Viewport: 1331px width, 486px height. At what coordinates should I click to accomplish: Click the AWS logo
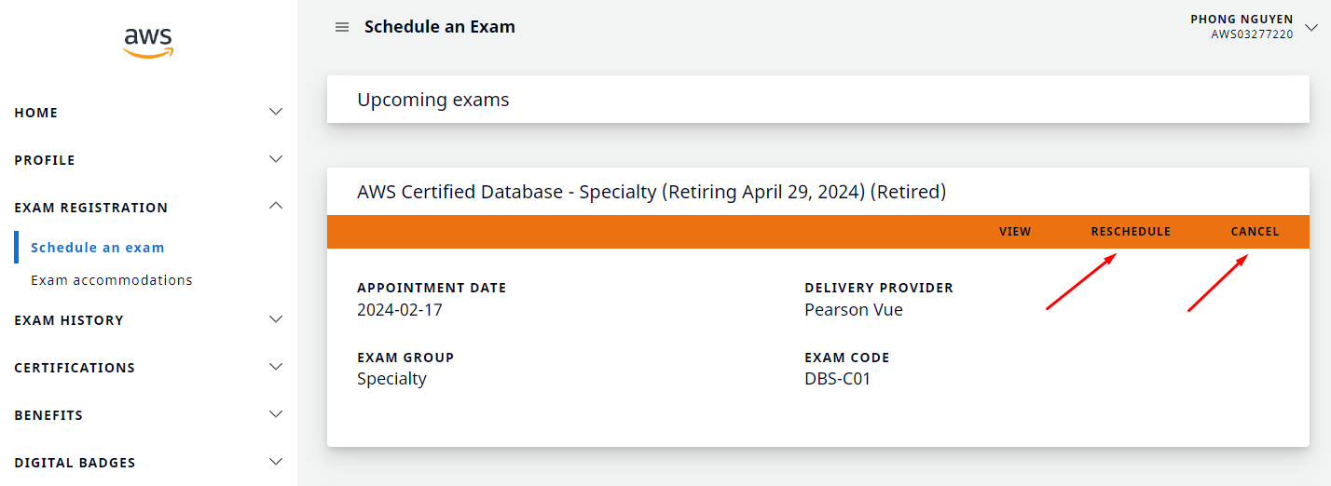coord(148,42)
